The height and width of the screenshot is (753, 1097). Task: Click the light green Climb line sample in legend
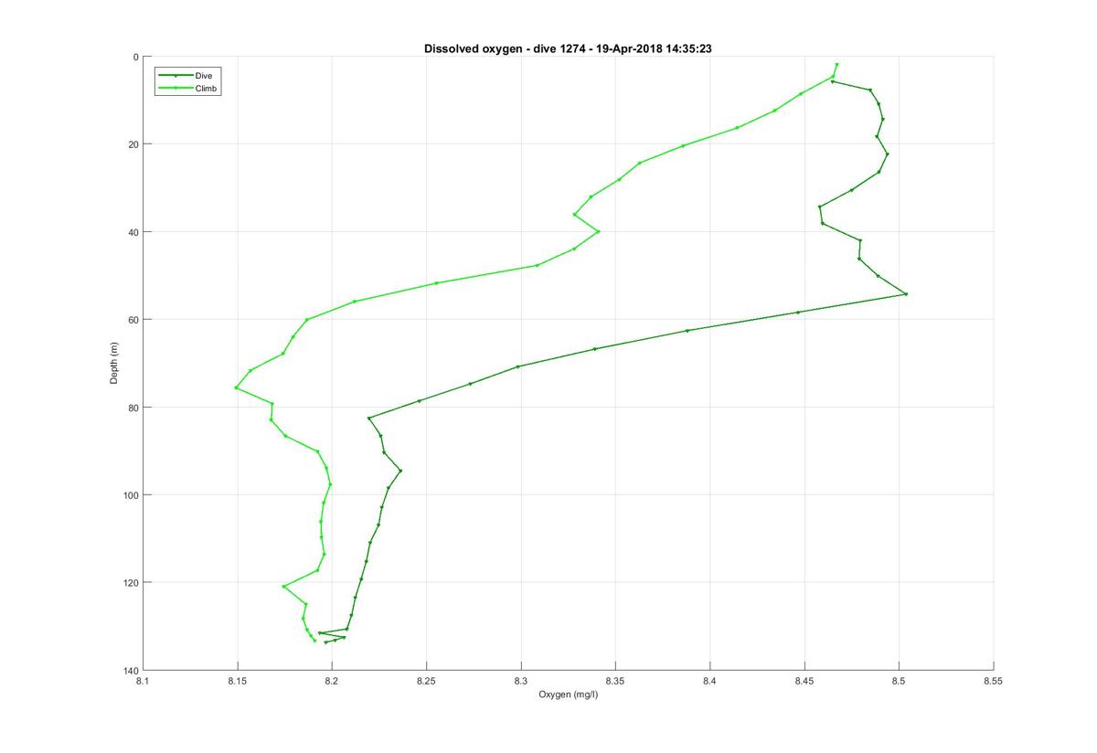pyautogui.click(x=176, y=89)
